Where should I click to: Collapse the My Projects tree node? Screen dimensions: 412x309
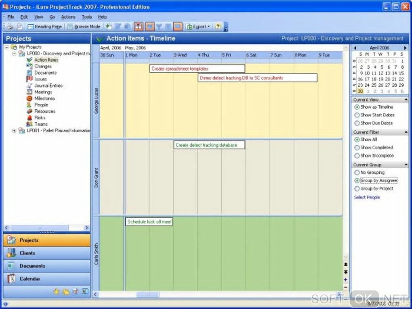click(x=6, y=47)
